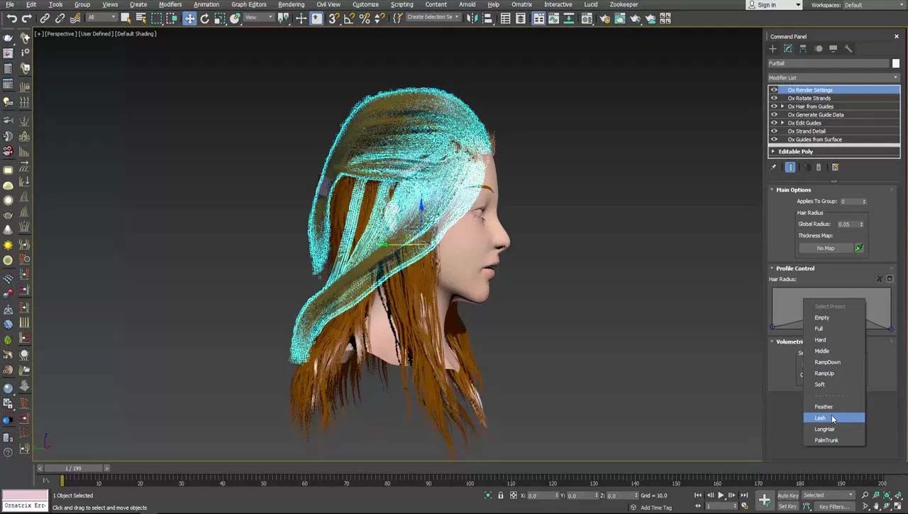Open the Utilities panel wrench icon

tap(848, 48)
